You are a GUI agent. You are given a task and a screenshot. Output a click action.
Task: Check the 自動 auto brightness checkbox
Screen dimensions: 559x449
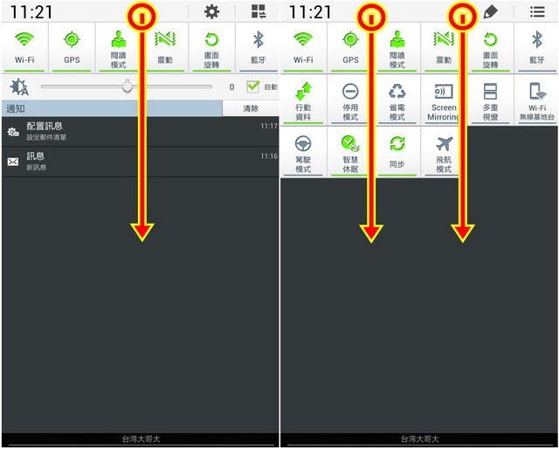[x=252, y=86]
